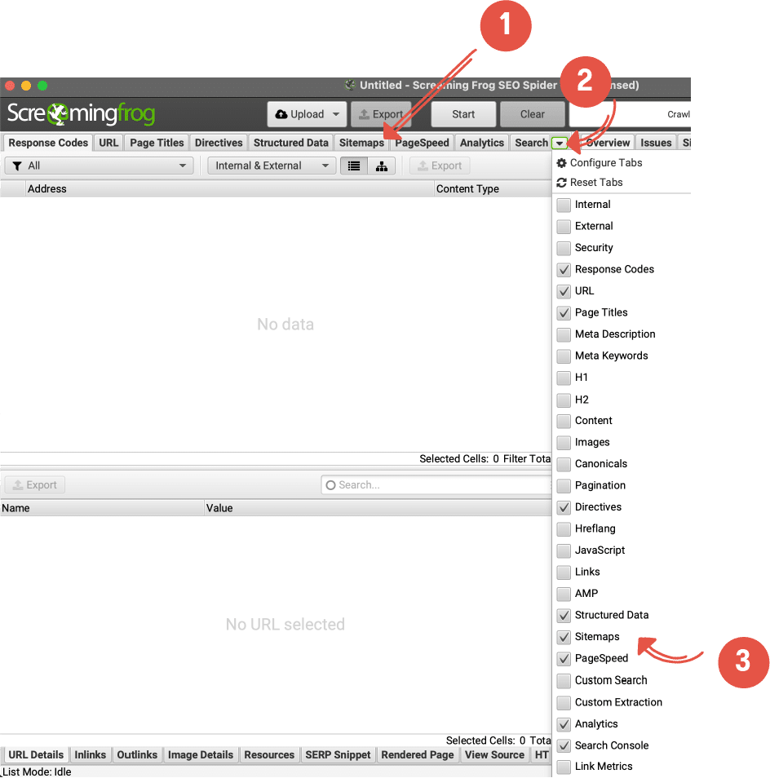The height and width of the screenshot is (778, 770).
Task: Select Configure Tabs menu entry
Action: pos(606,163)
